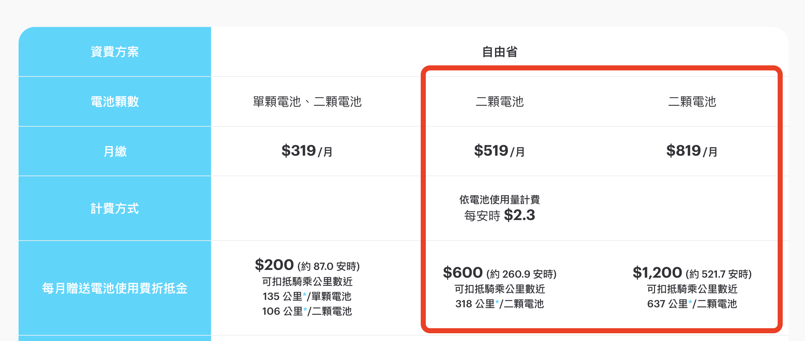
Task: Select the 單顆電池、二顆電池 cell
Action: click(x=307, y=101)
